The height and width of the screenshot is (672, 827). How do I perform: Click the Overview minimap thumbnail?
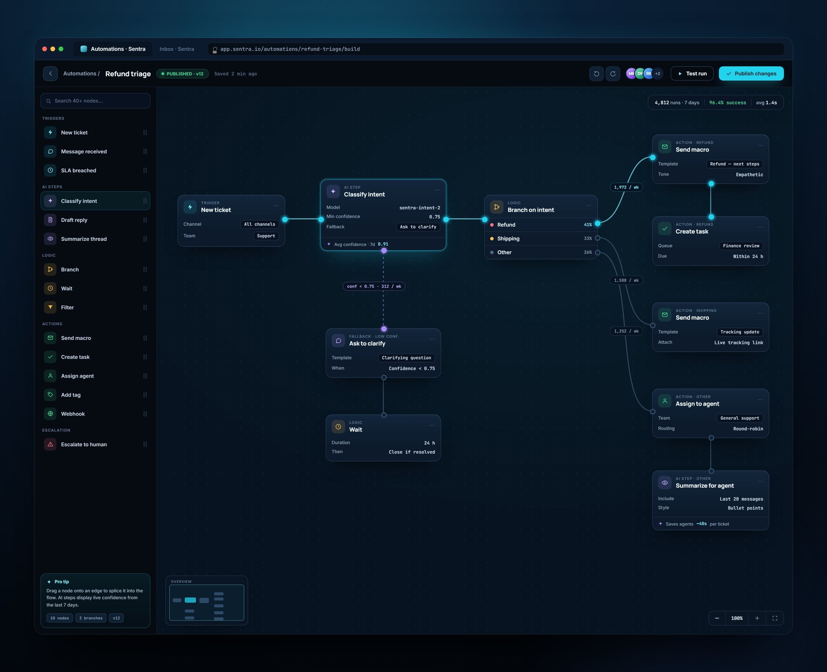coord(207,603)
